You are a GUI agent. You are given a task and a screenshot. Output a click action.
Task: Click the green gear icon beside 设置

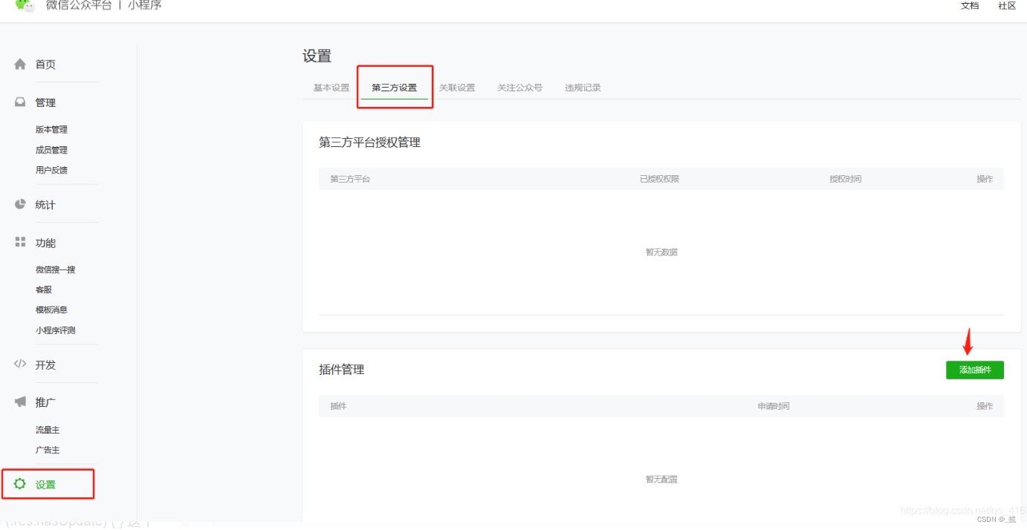(20, 484)
